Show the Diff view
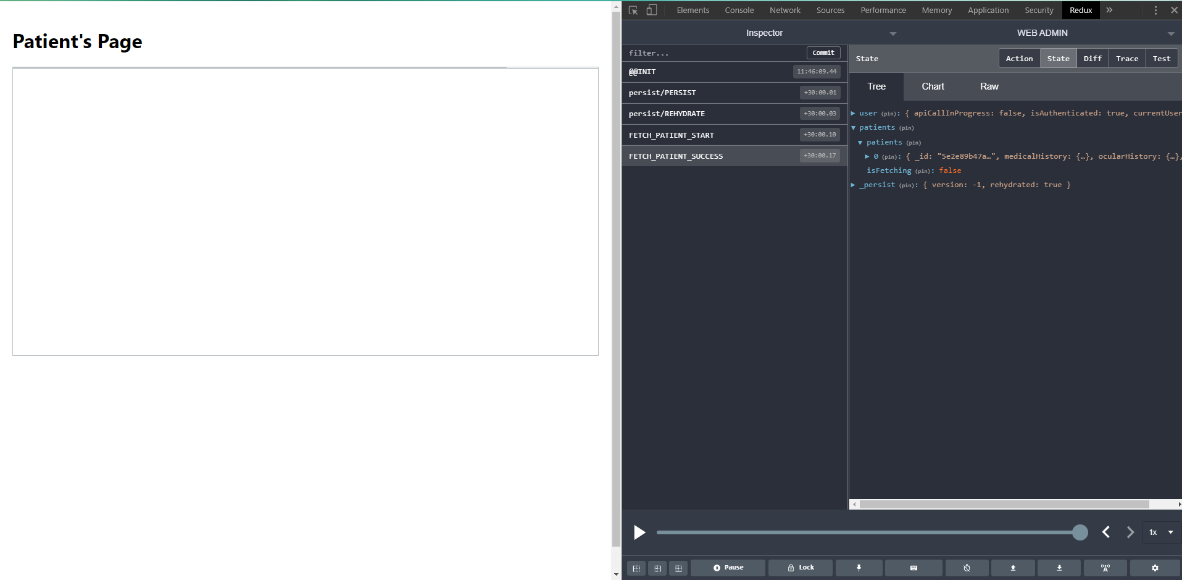Viewport: 1182px width, 580px height. [1093, 59]
